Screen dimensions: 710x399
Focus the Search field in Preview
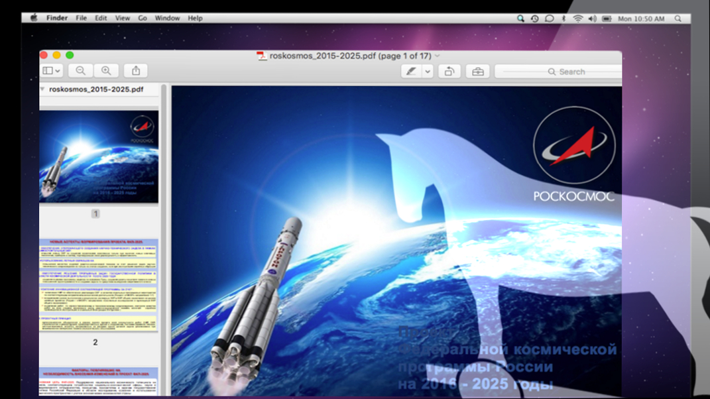pos(558,72)
